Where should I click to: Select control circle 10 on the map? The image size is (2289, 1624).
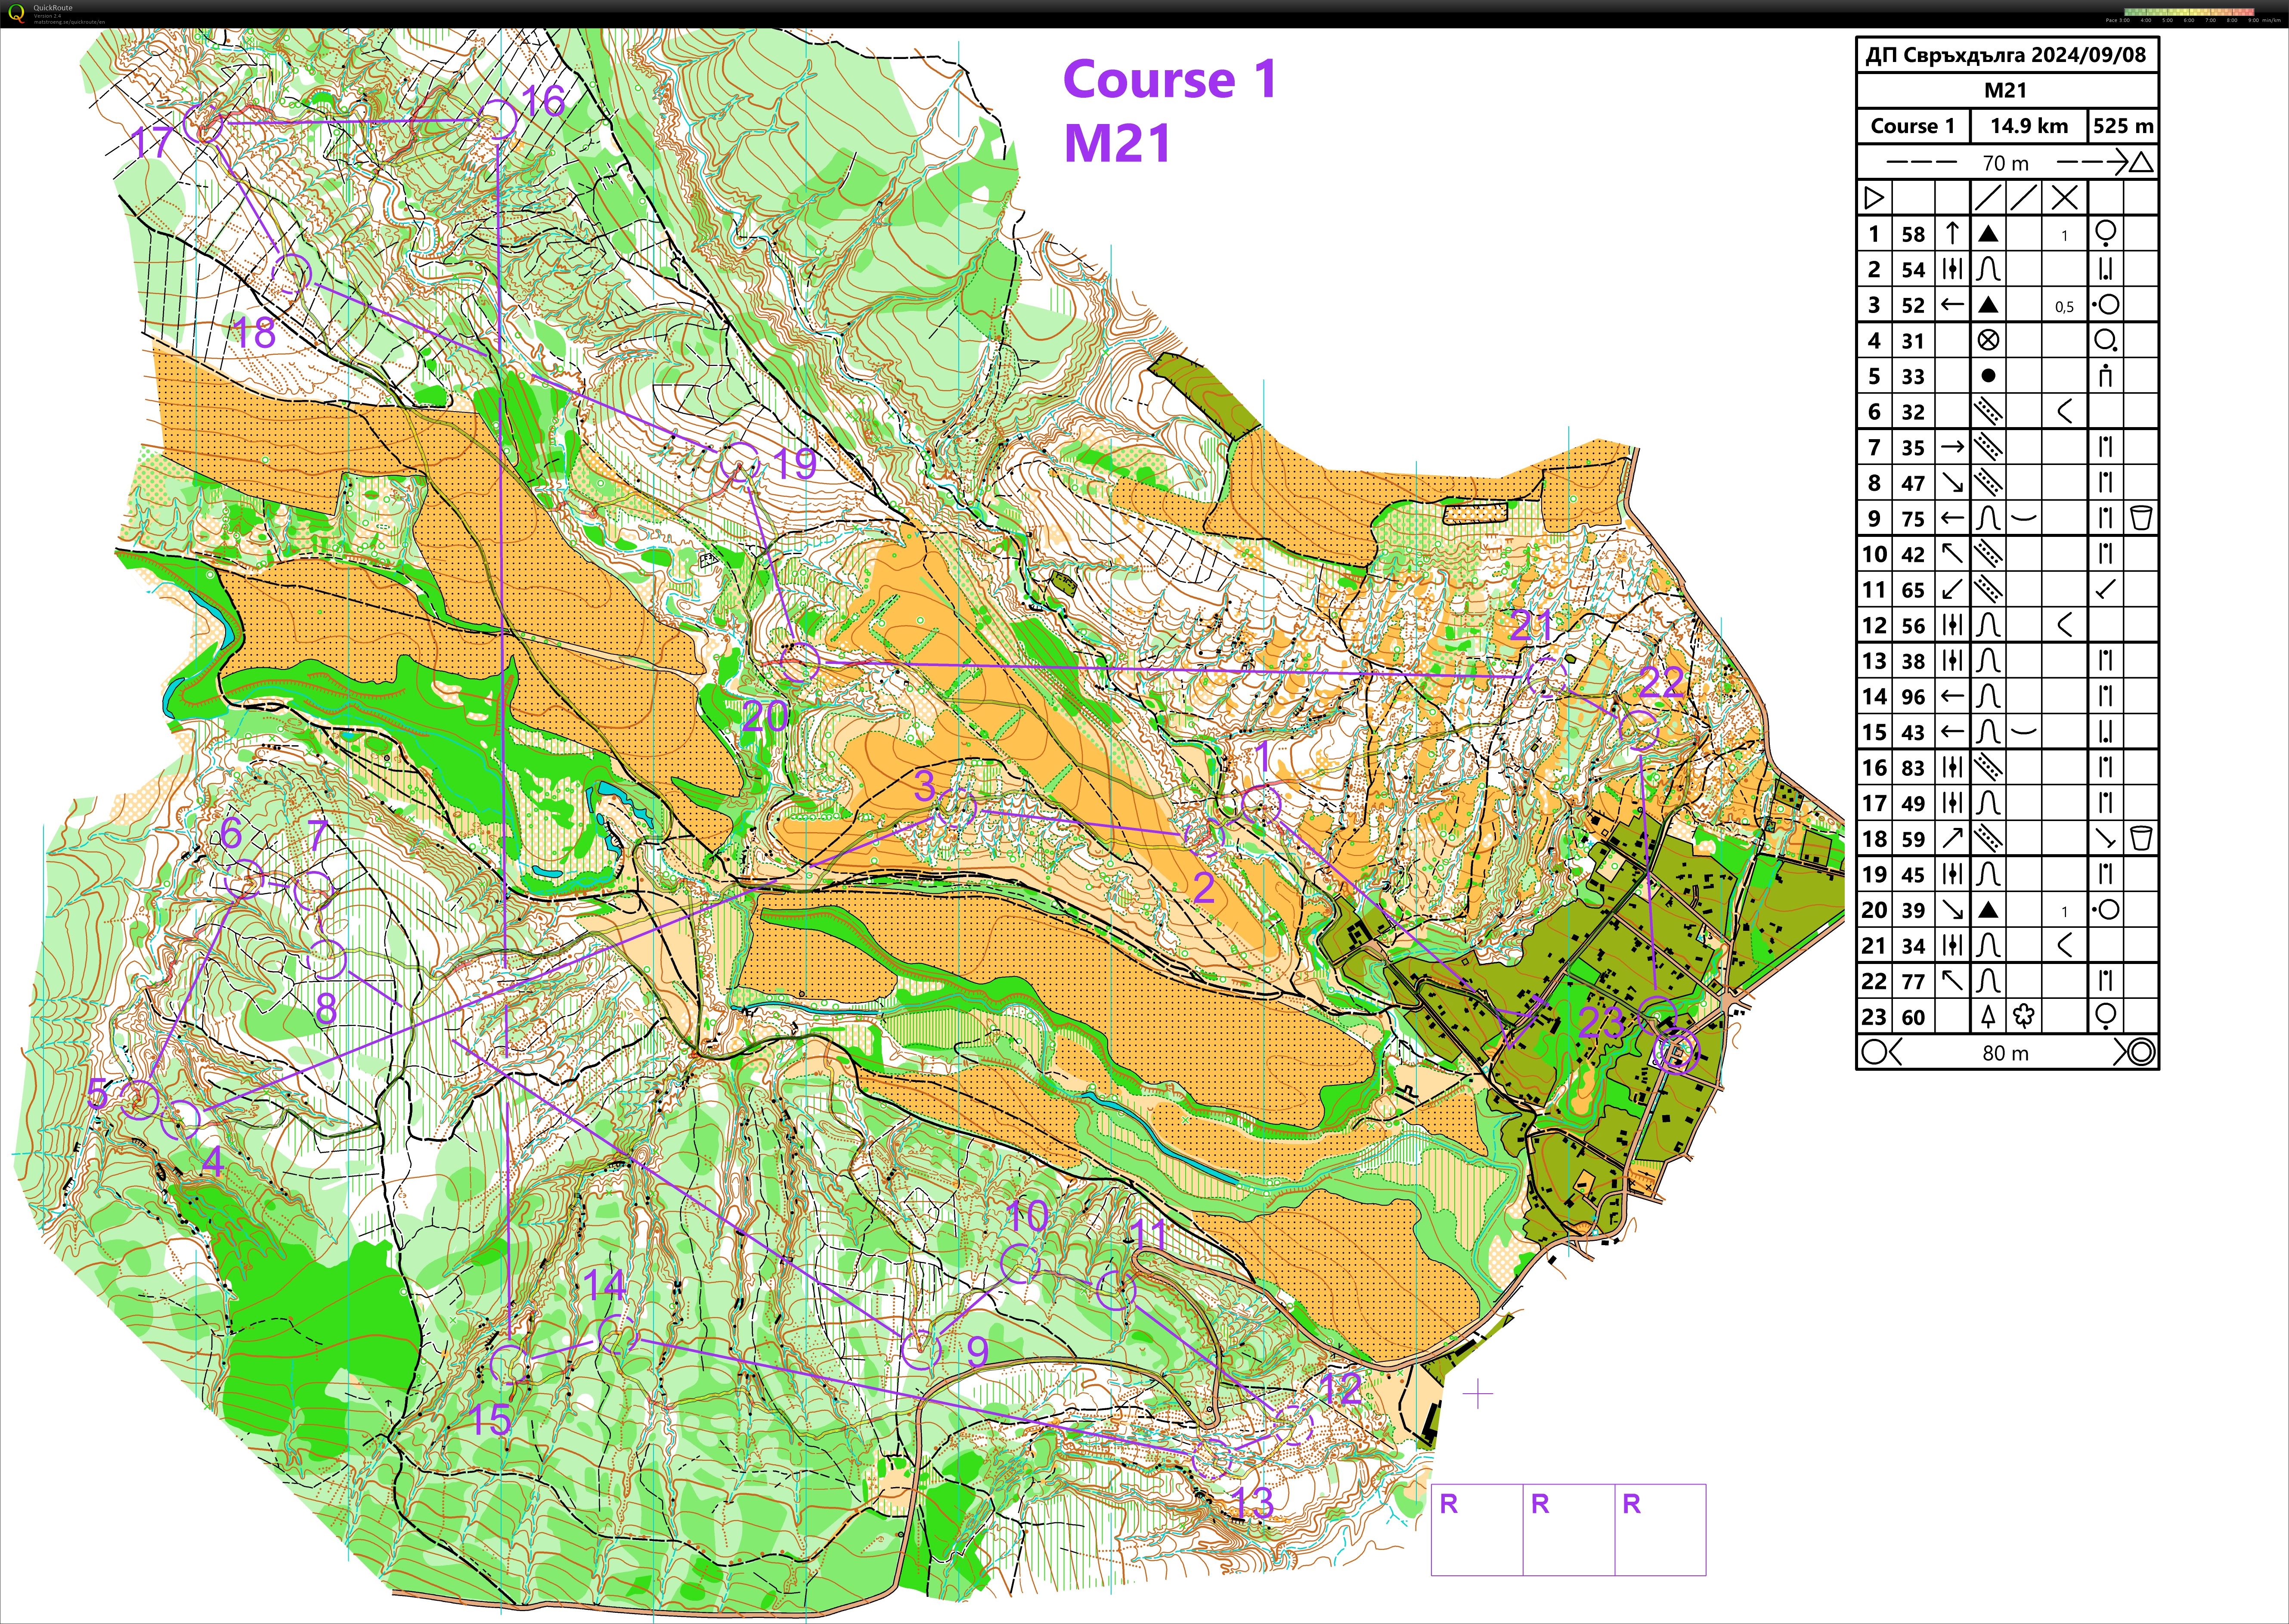click(x=1019, y=1264)
